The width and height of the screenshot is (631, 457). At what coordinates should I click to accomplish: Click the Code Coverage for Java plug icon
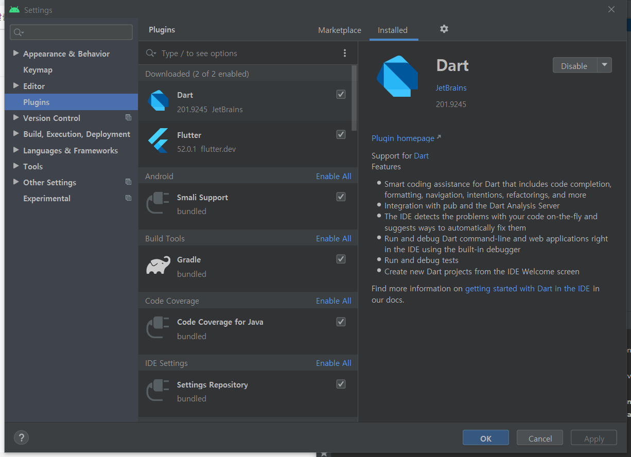[x=158, y=328]
